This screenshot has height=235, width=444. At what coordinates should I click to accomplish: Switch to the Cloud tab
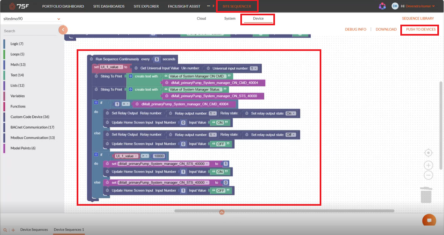201,19
